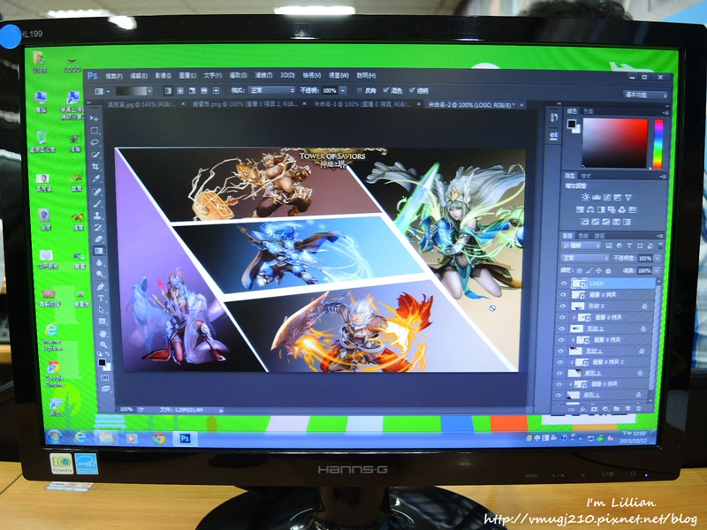This screenshot has height=530, width=707.
Task: Select the Horizontal Type tool
Action: point(101,299)
